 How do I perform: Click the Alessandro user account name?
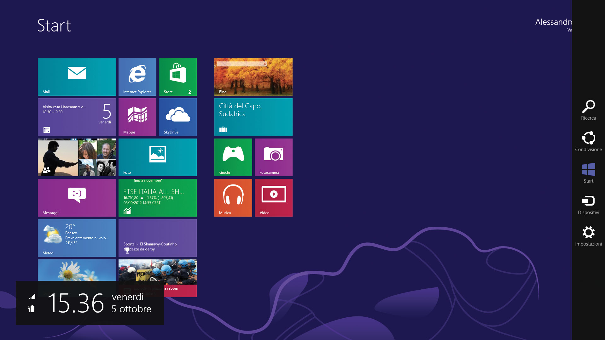554,22
